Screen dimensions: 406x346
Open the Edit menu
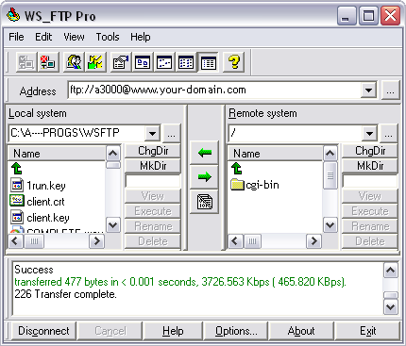(x=43, y=37)
